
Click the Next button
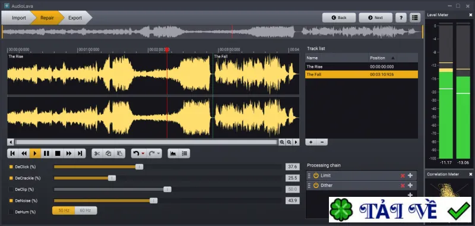(x=376, y=18)
